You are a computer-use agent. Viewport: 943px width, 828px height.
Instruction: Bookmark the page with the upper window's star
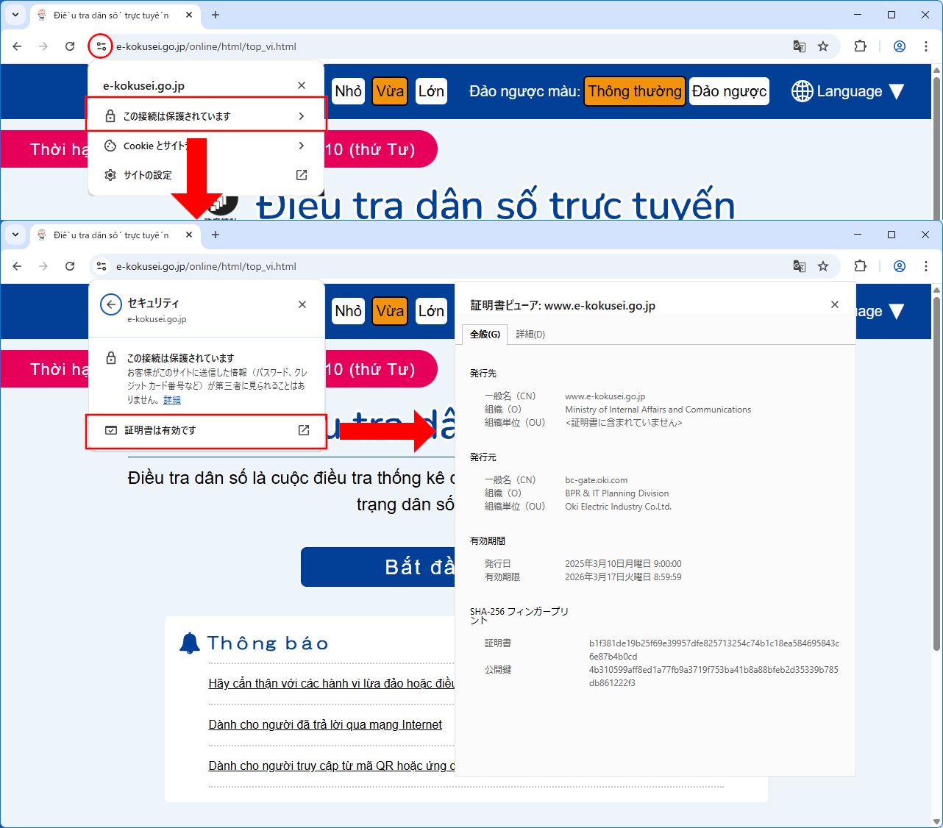click(x=823, y=46)
